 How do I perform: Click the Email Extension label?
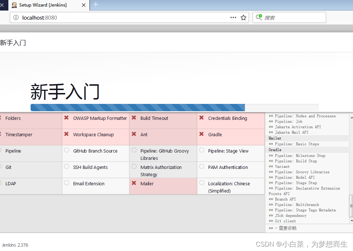click(x=89, y=183)
